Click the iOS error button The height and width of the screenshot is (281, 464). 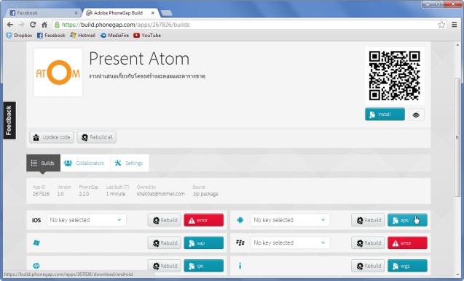point(204,220)
